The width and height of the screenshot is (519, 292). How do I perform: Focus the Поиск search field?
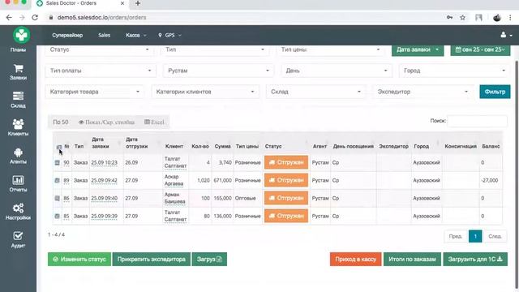(477, 121)
